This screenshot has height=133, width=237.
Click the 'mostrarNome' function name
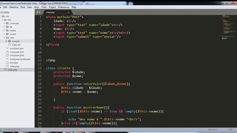[94, 108]
